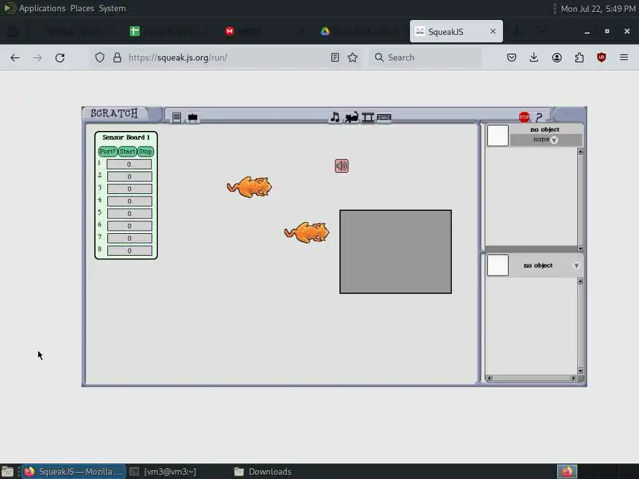The image size is (639, 479).
Task: Open the Firefox account icon
Action: 557,57
